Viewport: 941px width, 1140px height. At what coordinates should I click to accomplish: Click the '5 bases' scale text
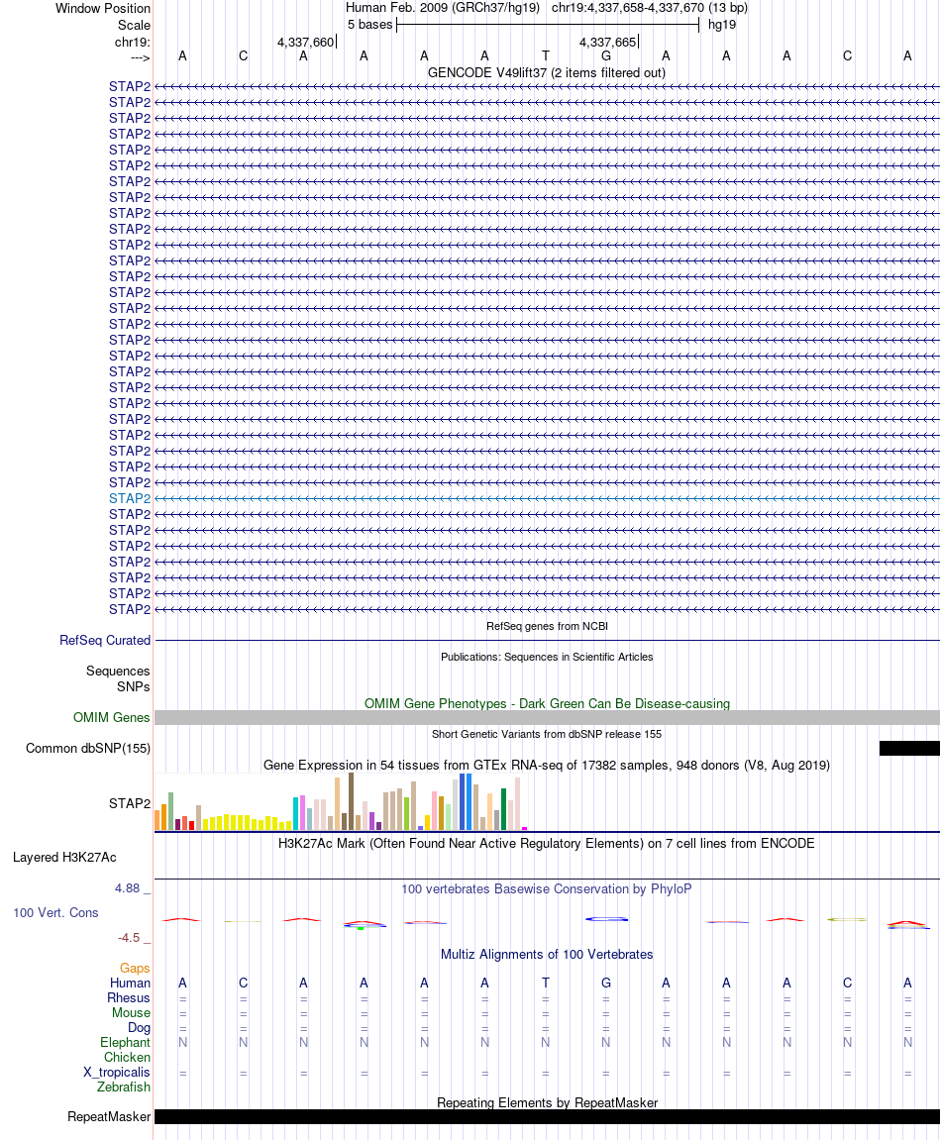(369, 25)
